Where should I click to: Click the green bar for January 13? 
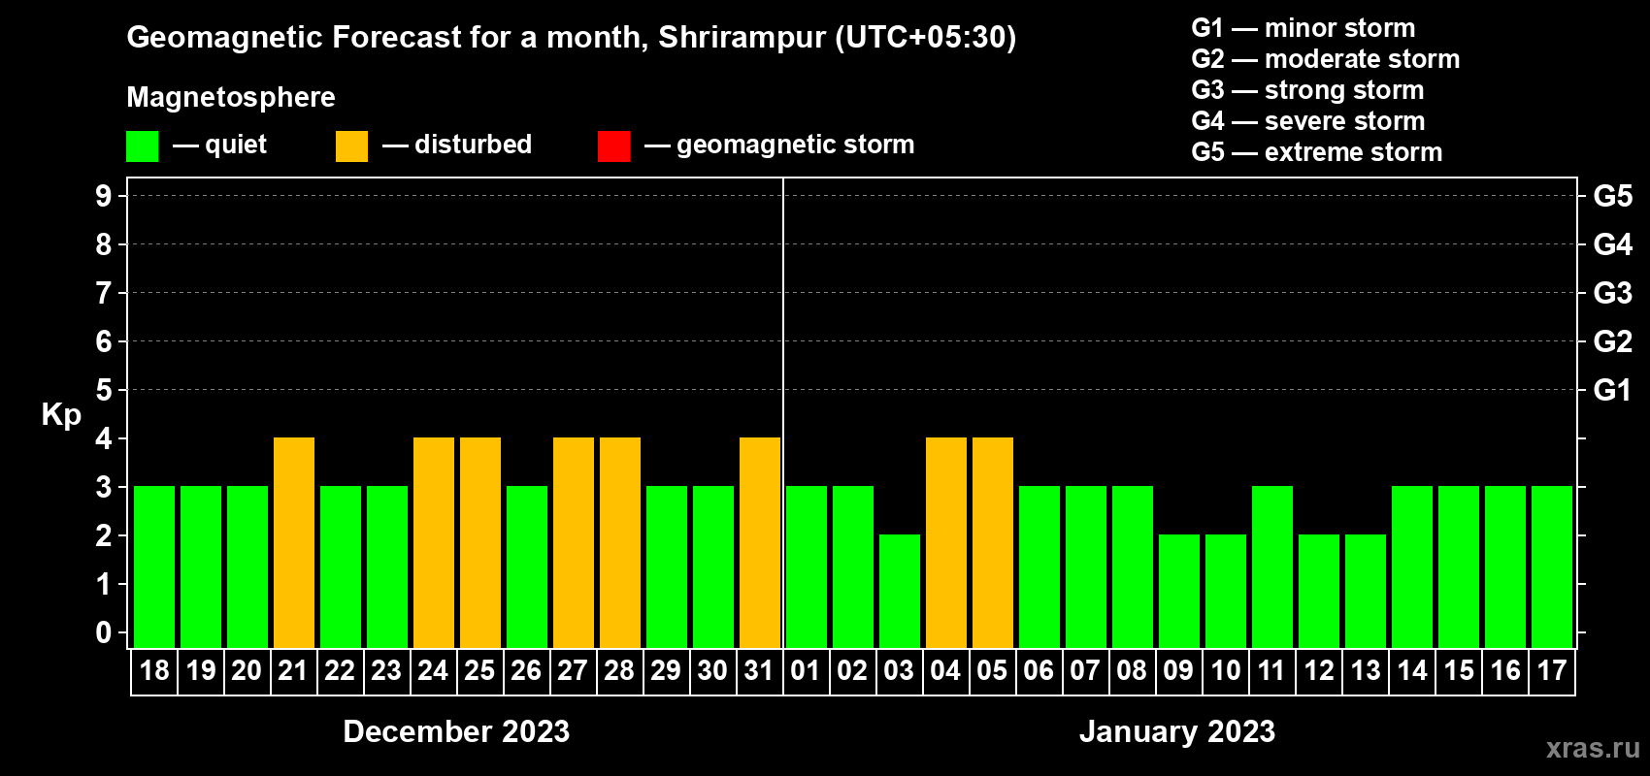tap(1366, 591)
